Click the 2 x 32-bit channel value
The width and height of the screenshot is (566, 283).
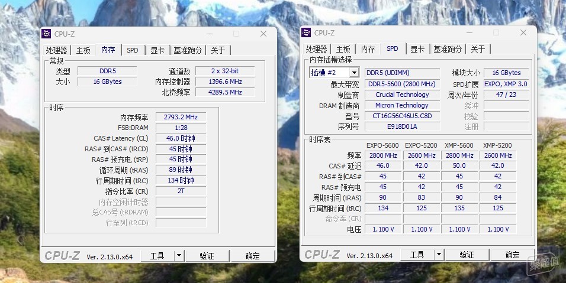click(225, 71)
